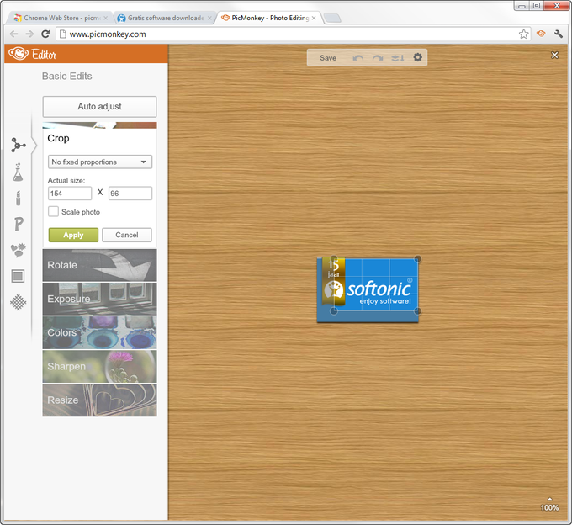Click the crop width field showing 154
This screenshot has width=572, height=525.
(70, 194)
